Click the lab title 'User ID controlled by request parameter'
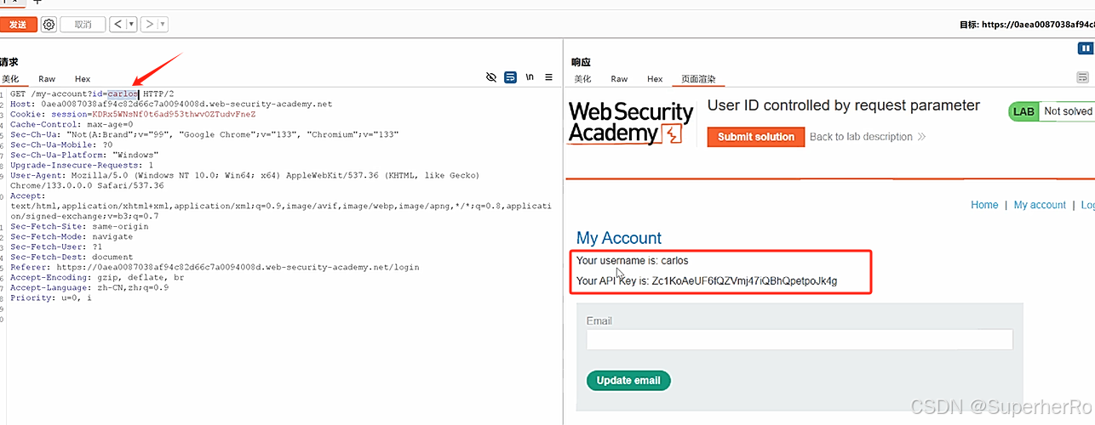This screenshot has width=1095, height=425. pyautogui.click(x=844, y=106)
